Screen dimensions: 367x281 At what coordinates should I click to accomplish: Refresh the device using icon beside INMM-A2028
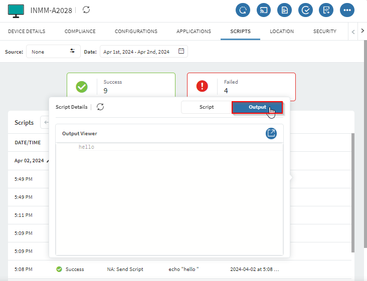(x=87, y=10)
